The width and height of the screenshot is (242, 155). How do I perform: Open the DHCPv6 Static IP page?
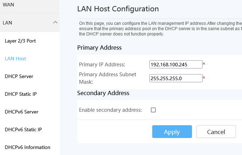(x=23, y=129)
